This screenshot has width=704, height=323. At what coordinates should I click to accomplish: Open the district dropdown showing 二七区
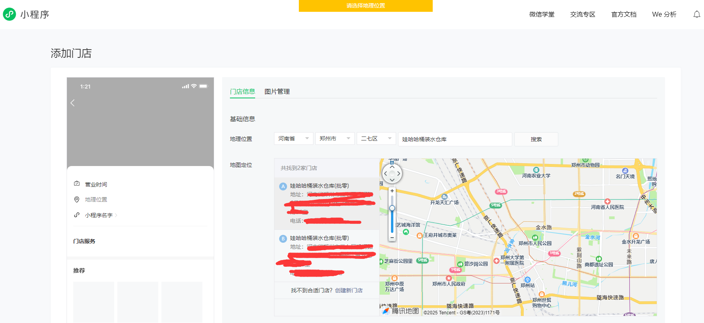[376, 138]
